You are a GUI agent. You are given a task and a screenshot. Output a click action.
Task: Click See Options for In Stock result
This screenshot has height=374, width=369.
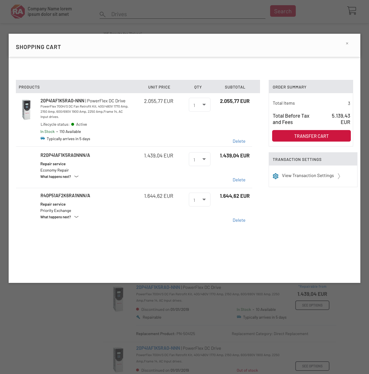pyautogui.click(x=312, y=305)
